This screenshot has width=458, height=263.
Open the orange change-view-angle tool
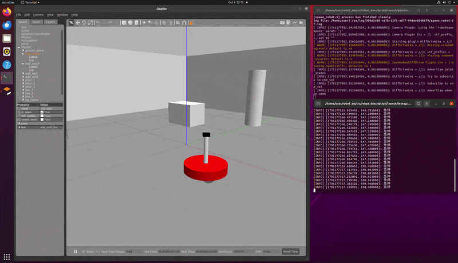tap(191, 22)
